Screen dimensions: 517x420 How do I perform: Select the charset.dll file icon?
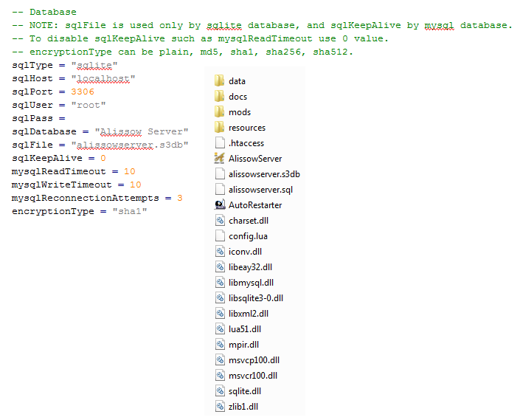220,221
